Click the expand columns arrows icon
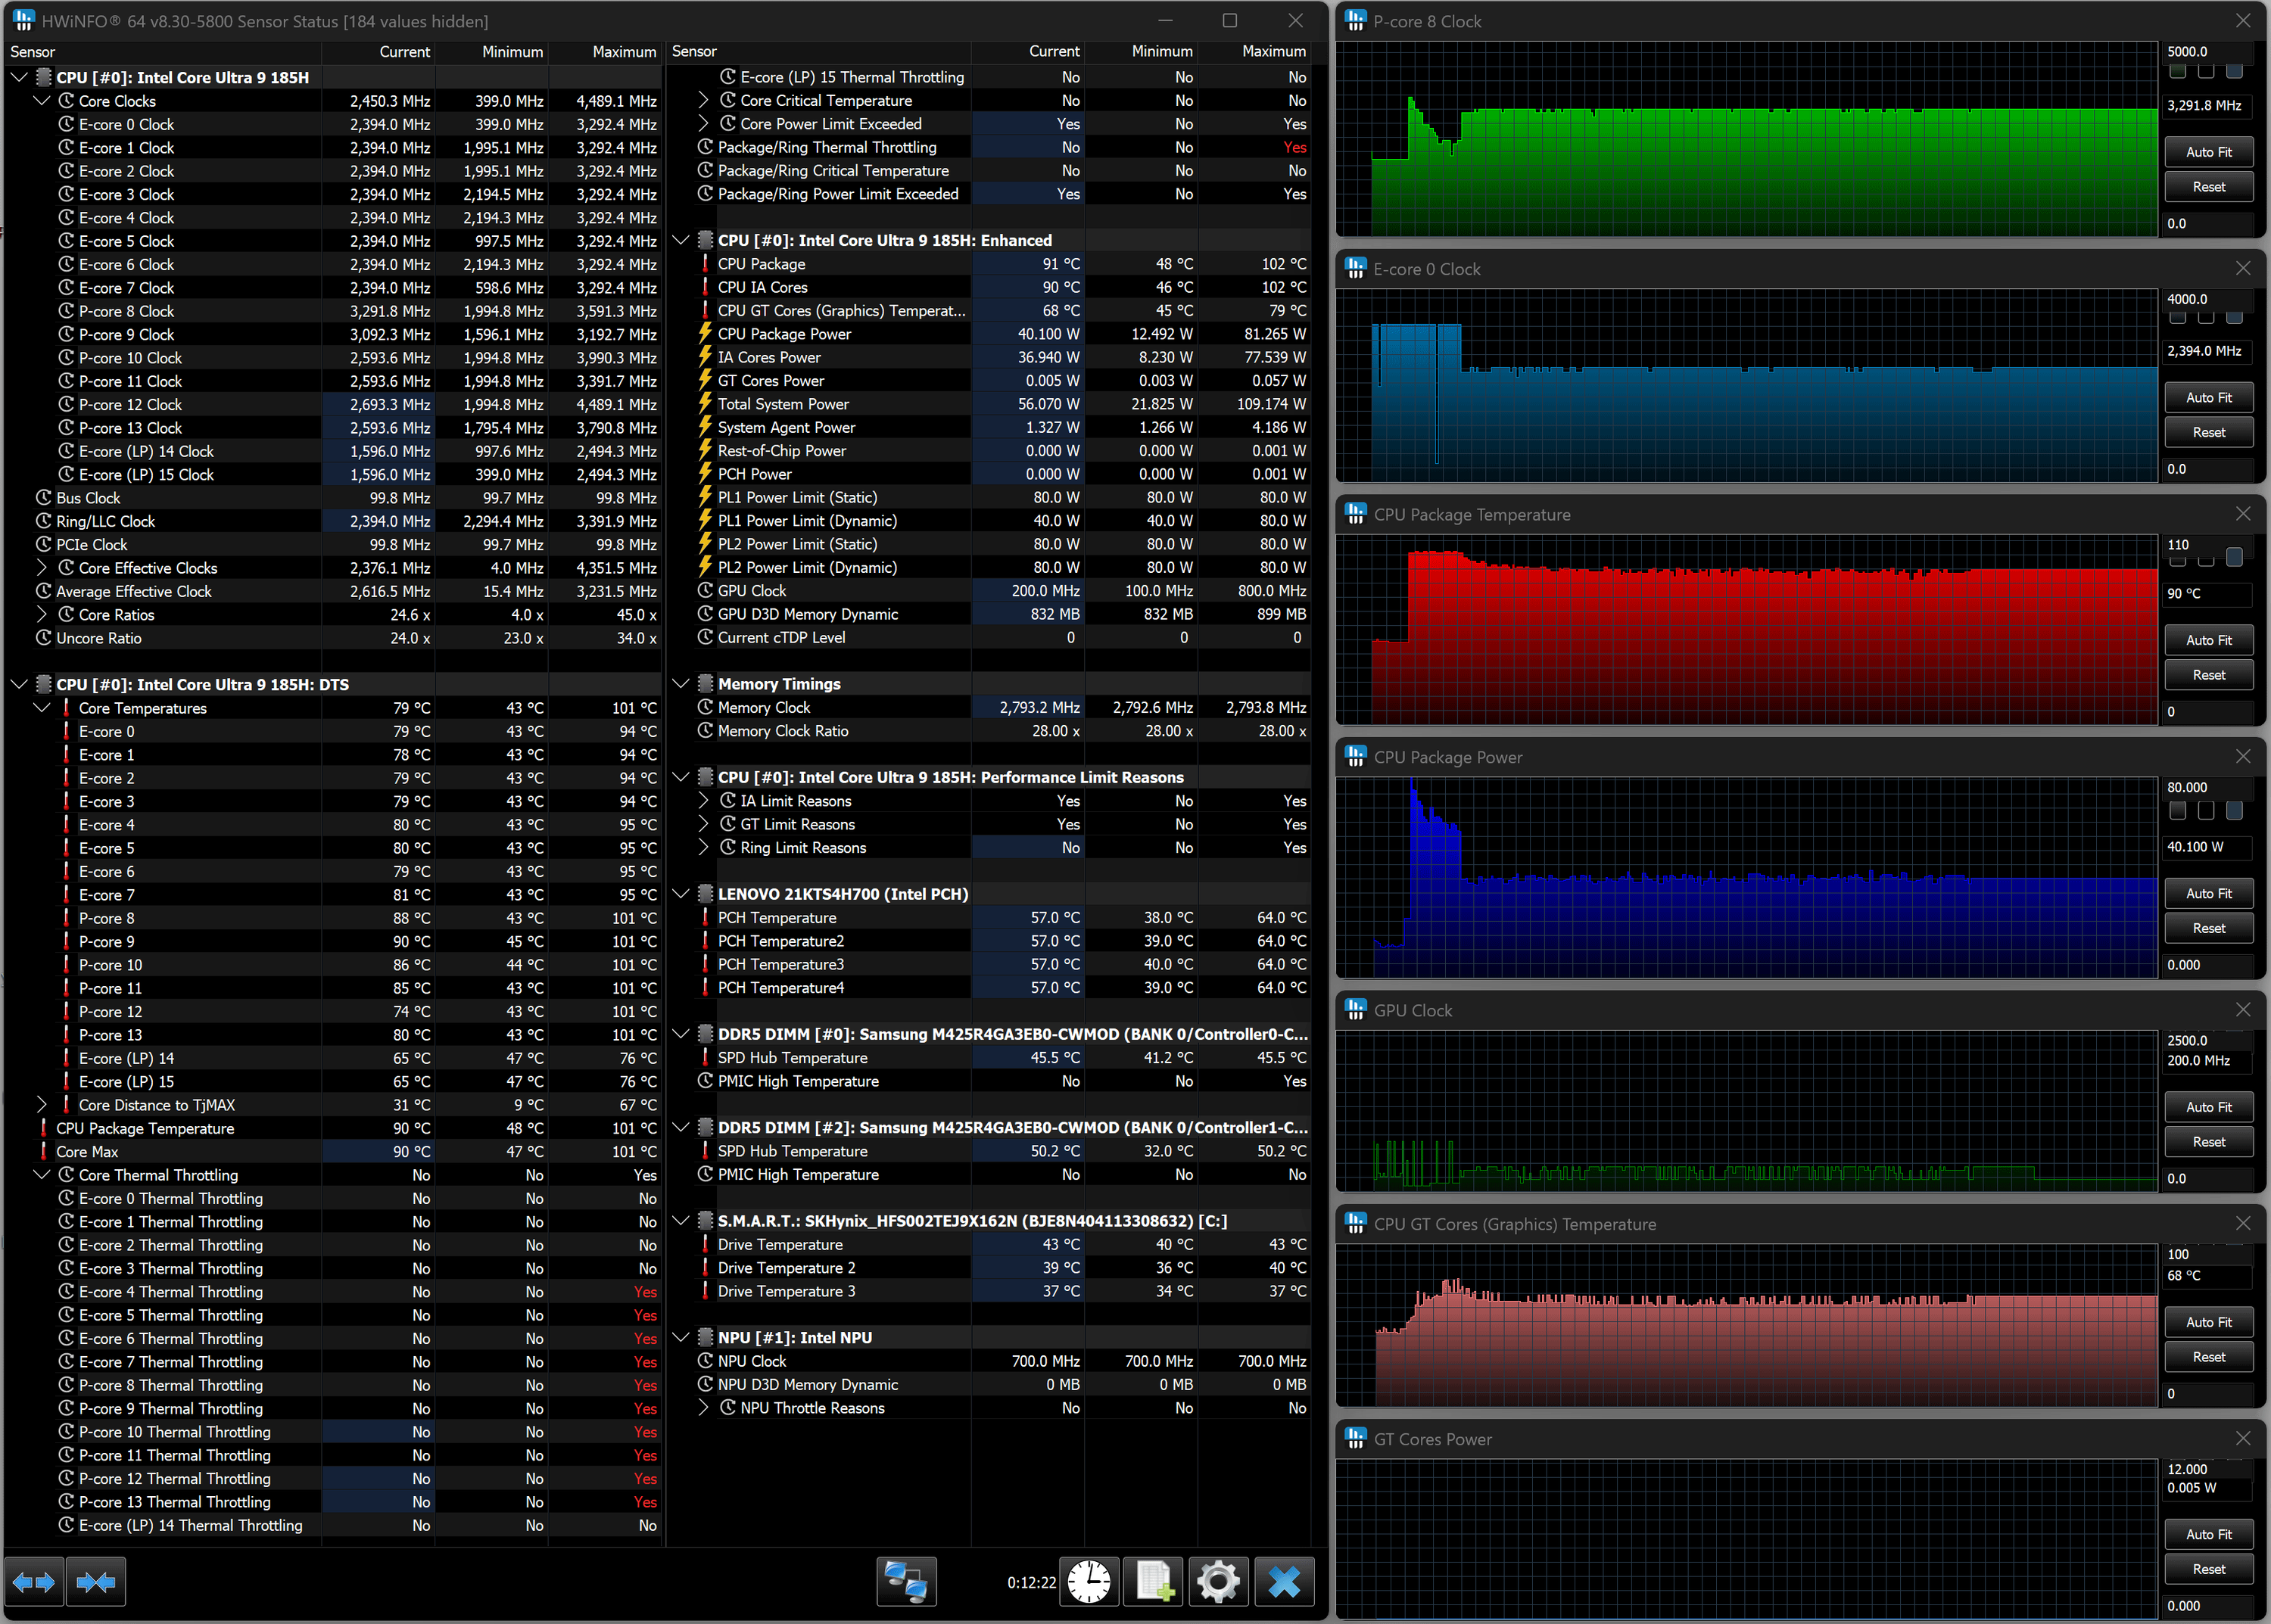 click(x=34, y=1582)
